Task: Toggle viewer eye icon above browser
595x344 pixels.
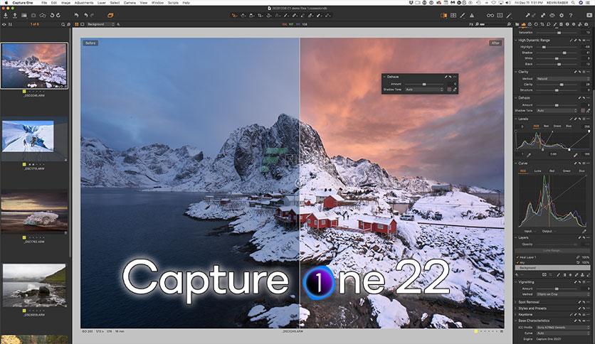Action: pos(4,24)
